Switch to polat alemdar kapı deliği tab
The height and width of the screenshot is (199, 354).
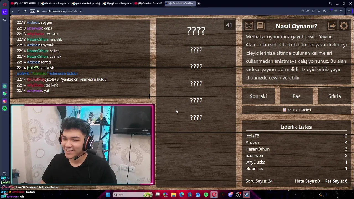click(x=87, y=4)
